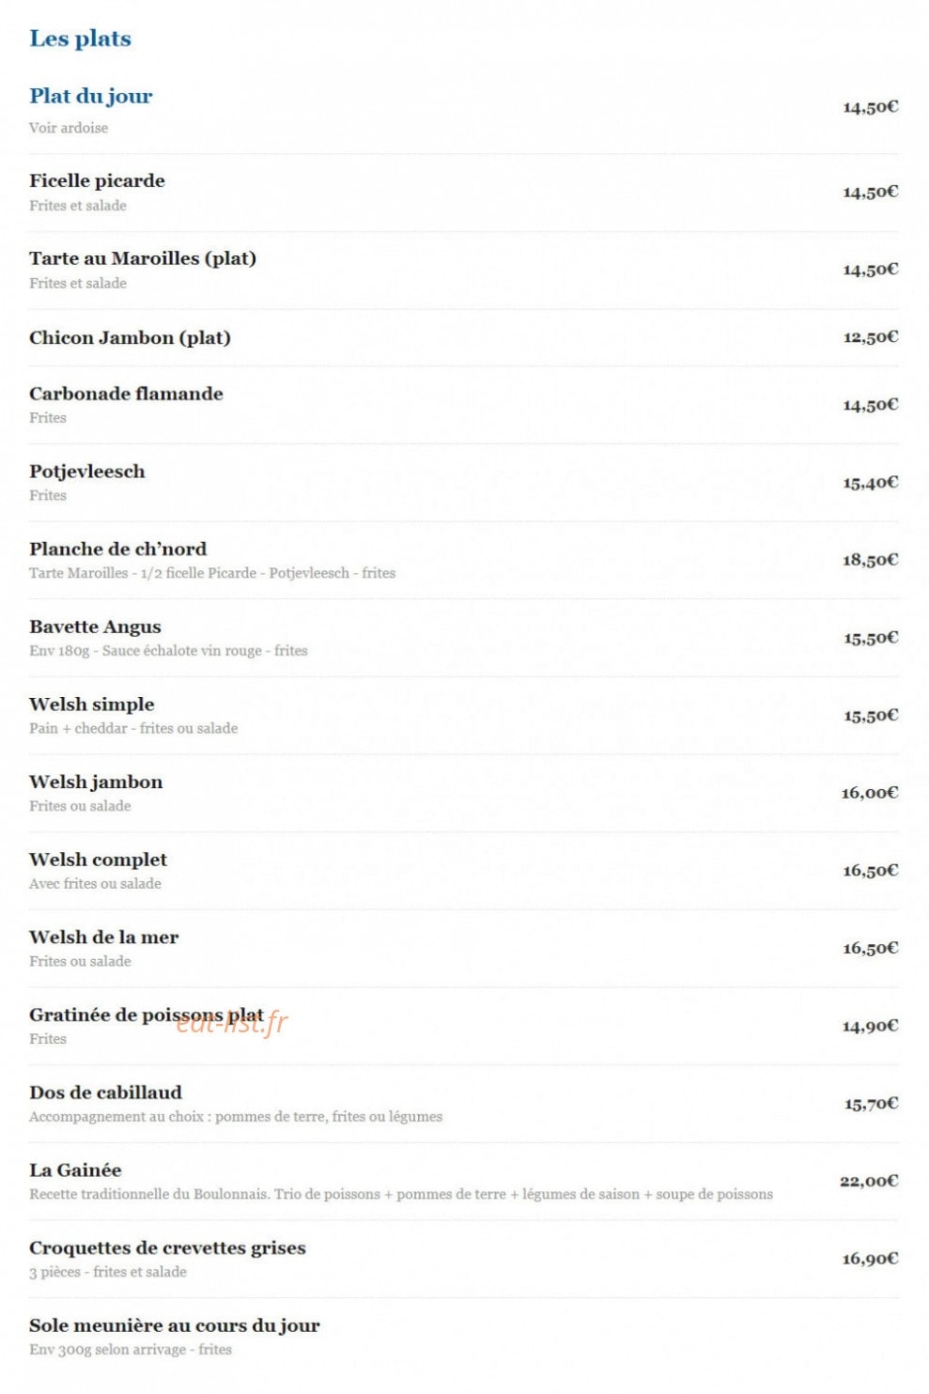This screenshot has width=929, height=1394.
Task: Click Sole meunière au cours du jour
Action: click(175, 1326)
